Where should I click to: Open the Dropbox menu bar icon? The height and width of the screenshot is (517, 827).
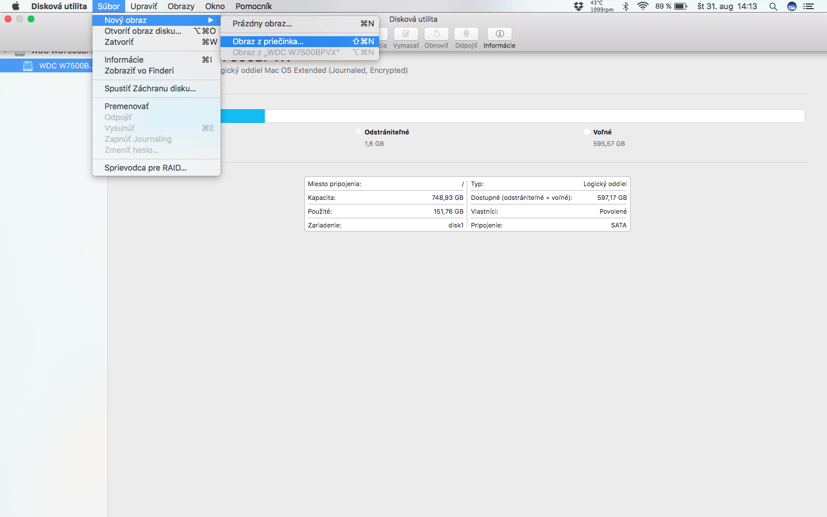[x=578, y=6]
